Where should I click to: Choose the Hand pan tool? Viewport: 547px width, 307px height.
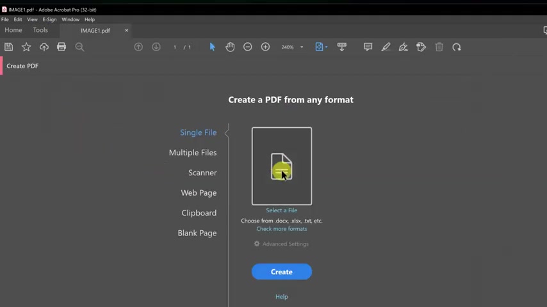coord(230,47)
